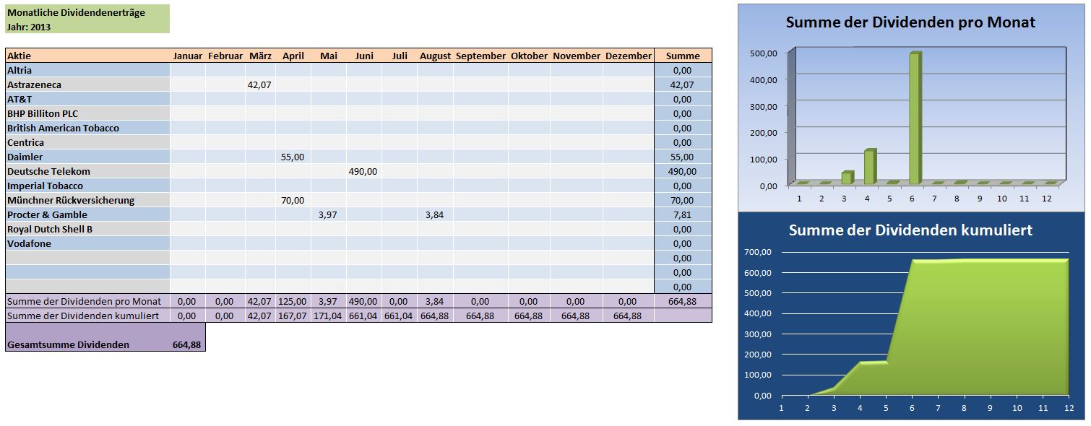Click the 'Mai' column header
Viewport: 1091px width, 426px height.
point(329,56)
